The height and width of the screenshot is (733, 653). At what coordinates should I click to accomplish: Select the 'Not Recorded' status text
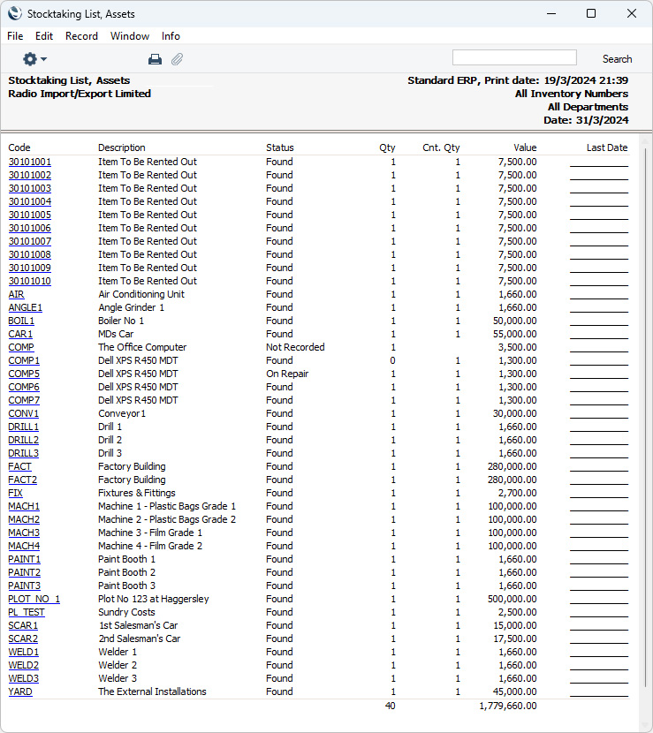pyautogui.click(x=295, y=347)
